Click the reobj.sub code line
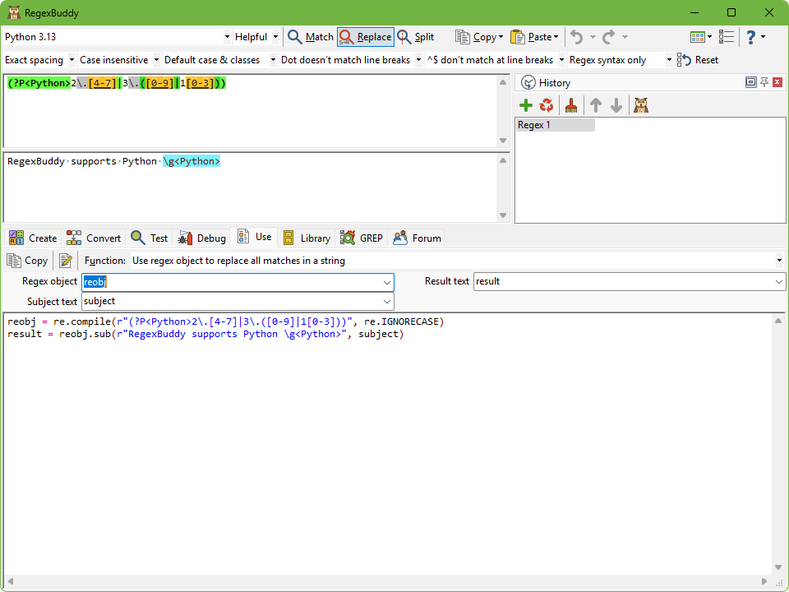 point(205,335)
